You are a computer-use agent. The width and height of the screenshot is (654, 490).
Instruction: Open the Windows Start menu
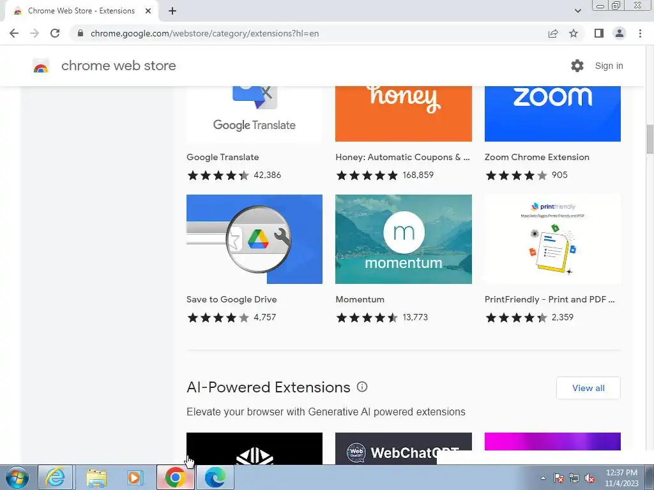tap(17, 477)
